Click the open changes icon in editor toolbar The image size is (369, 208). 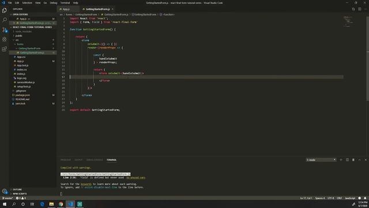353,9
